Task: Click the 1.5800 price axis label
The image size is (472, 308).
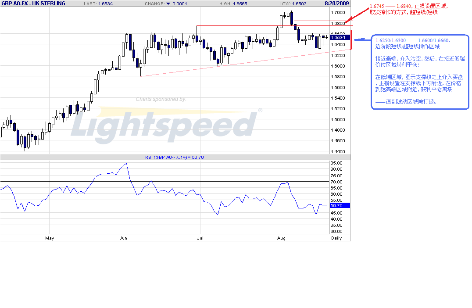Action: click(x=338, y=76)
